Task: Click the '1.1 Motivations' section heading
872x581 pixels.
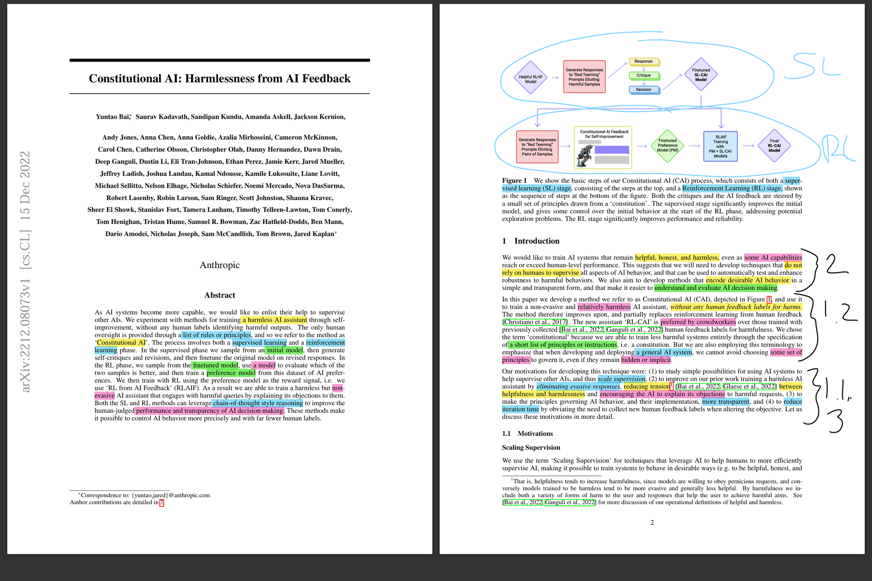Action: [x=528, y=433]
